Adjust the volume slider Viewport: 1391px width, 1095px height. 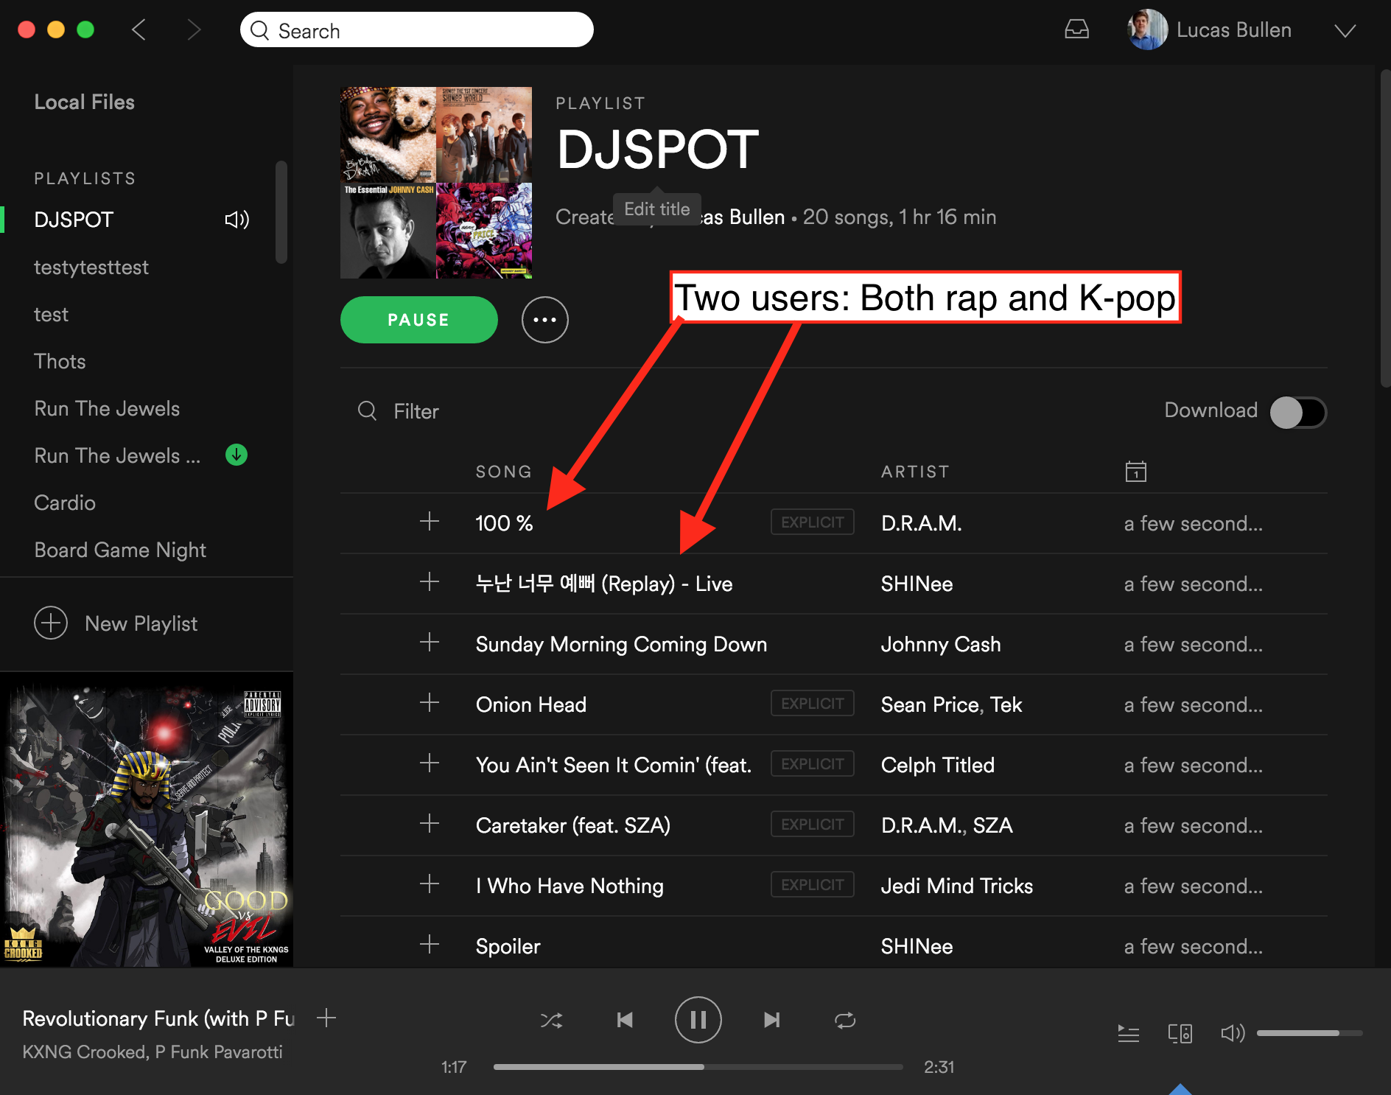pyautogui.click(x=1309, y=1033)
